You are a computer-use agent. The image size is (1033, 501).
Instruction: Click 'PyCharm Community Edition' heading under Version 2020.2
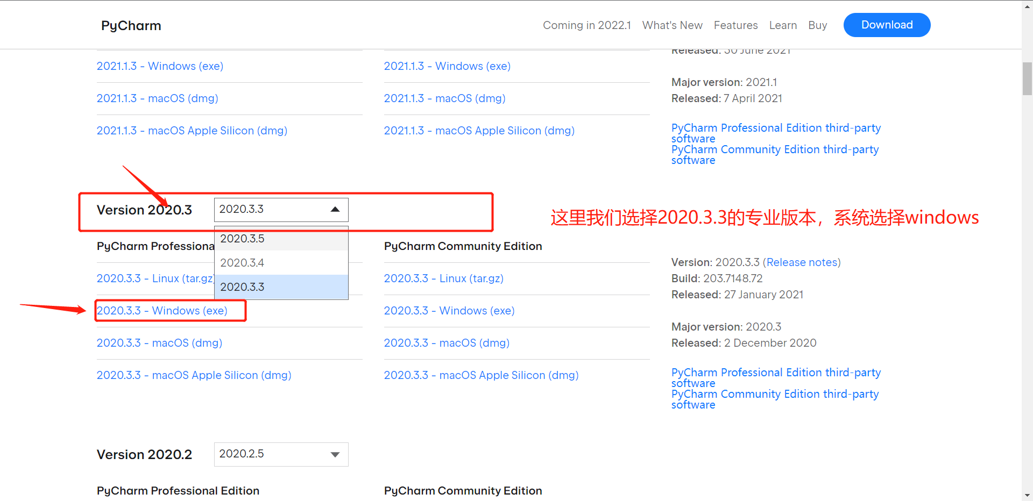click(463, 491)
